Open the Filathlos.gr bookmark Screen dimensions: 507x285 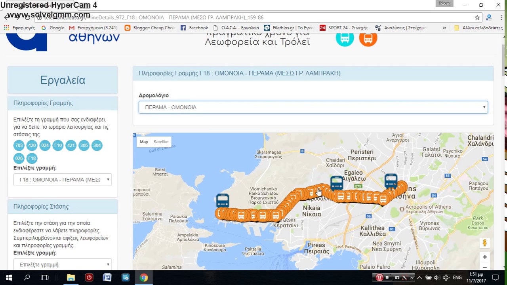289,28
